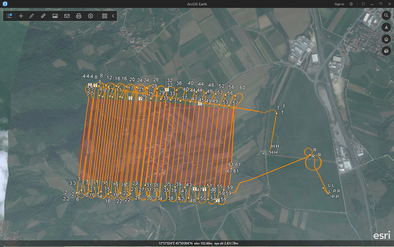Viewport: 394px width, 247px height.
Task: Open the About info panel
Action: point(351,4)
